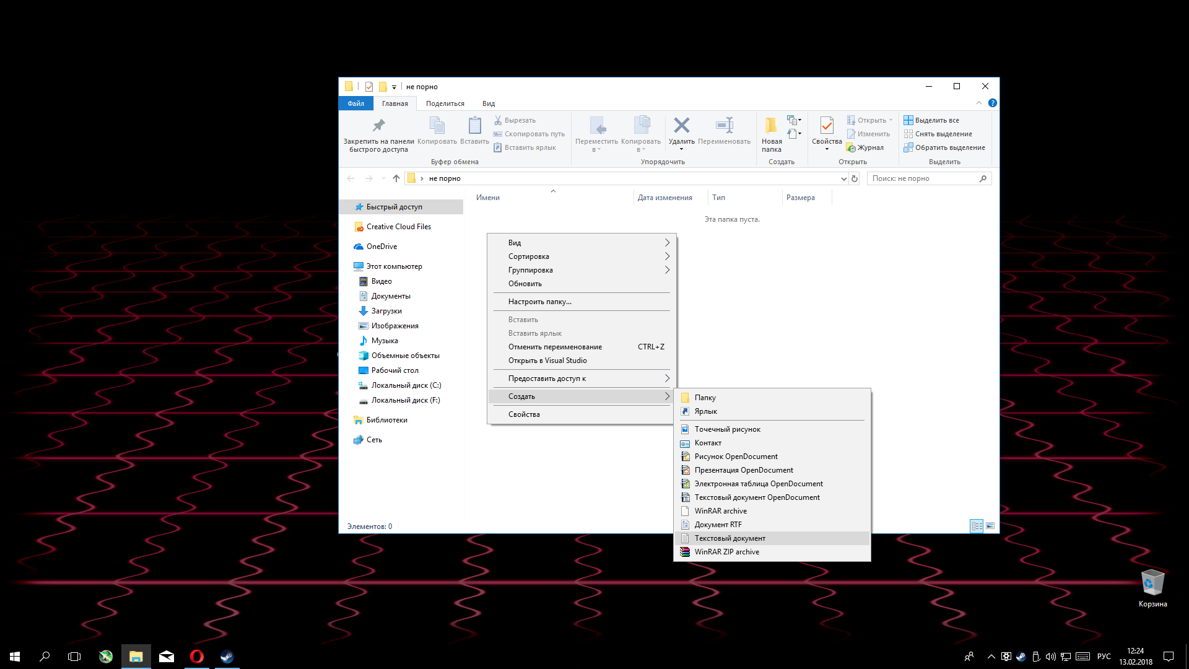This screenshot has width=1189, height=669.
Task: Expand the Open (Открыть) dropdown arrow
Action: pos(891,120)
